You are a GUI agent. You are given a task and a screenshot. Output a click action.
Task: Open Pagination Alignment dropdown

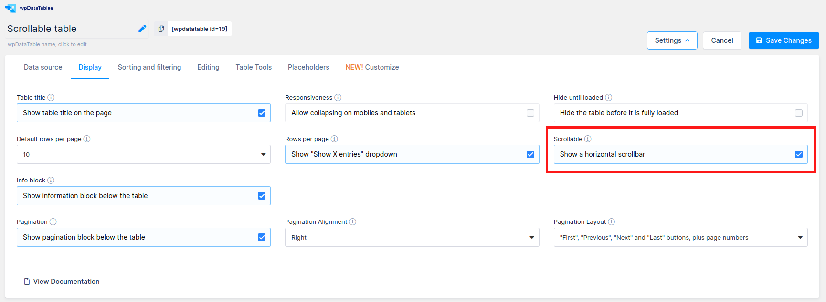412,237
